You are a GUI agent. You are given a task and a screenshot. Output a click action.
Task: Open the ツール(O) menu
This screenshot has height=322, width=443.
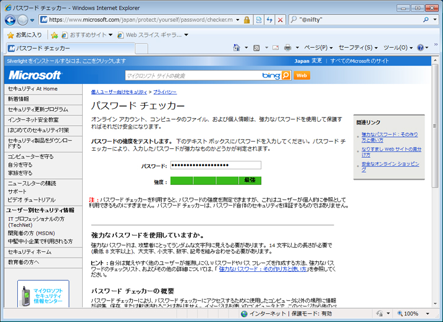(x=398, y=48)
